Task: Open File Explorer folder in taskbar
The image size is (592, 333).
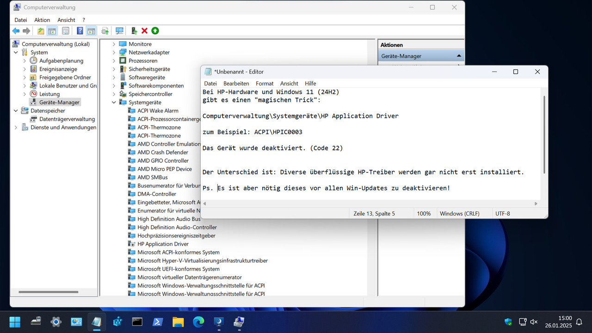Action: pyautogui.click(x=178, y=321)
